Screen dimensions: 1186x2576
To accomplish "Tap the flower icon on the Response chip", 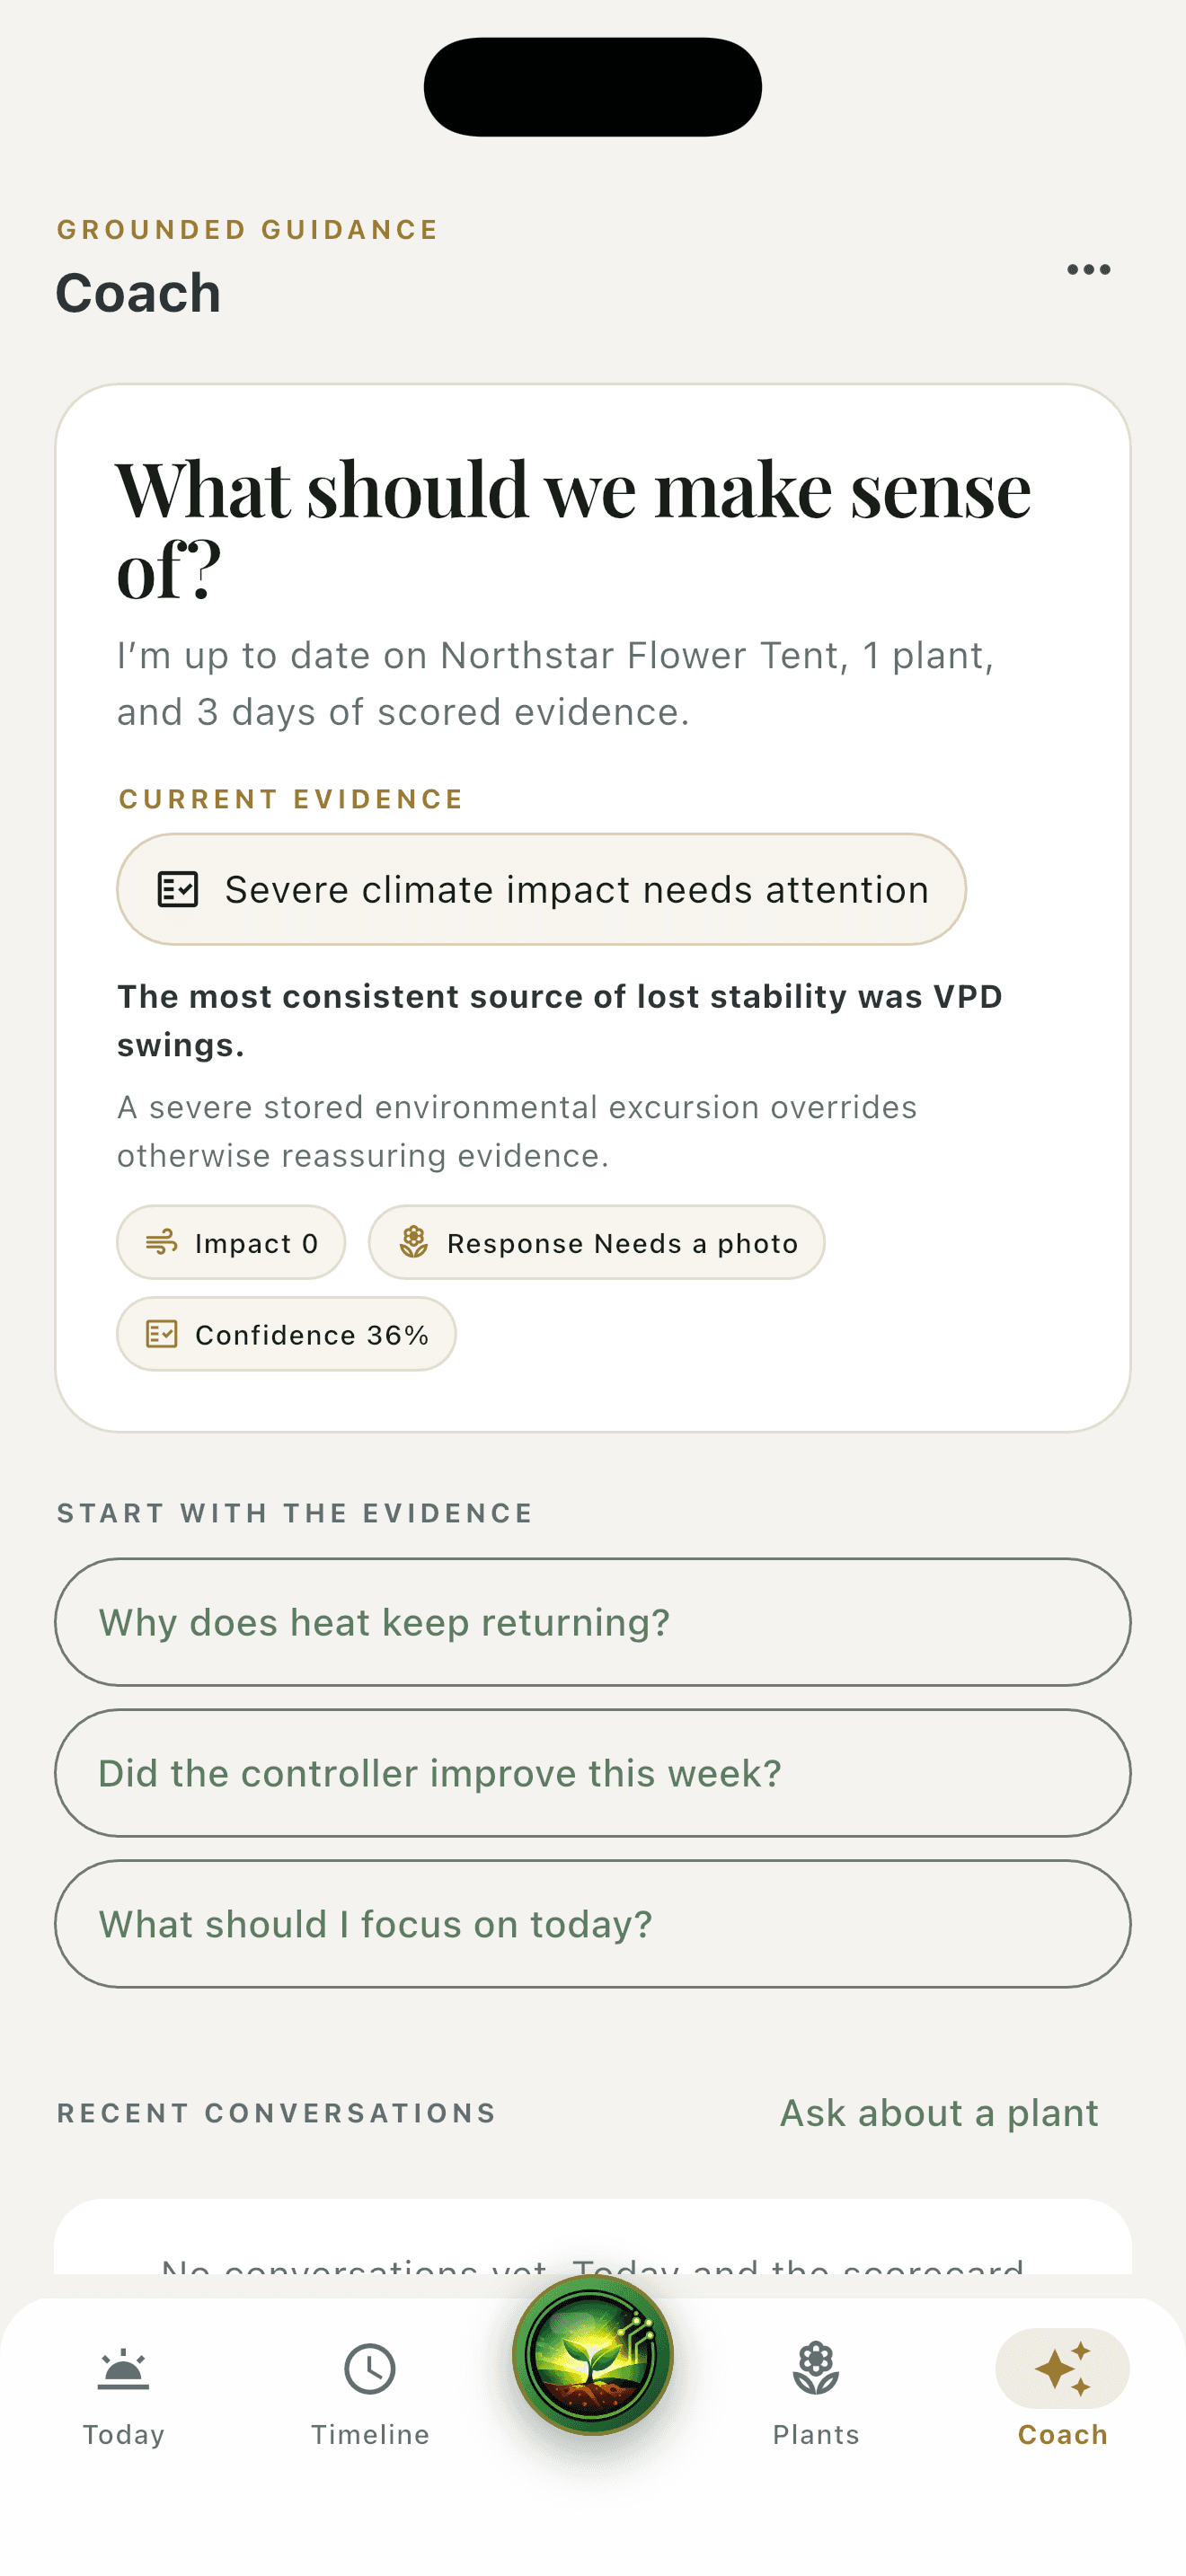I will (x=413, y=1243).
